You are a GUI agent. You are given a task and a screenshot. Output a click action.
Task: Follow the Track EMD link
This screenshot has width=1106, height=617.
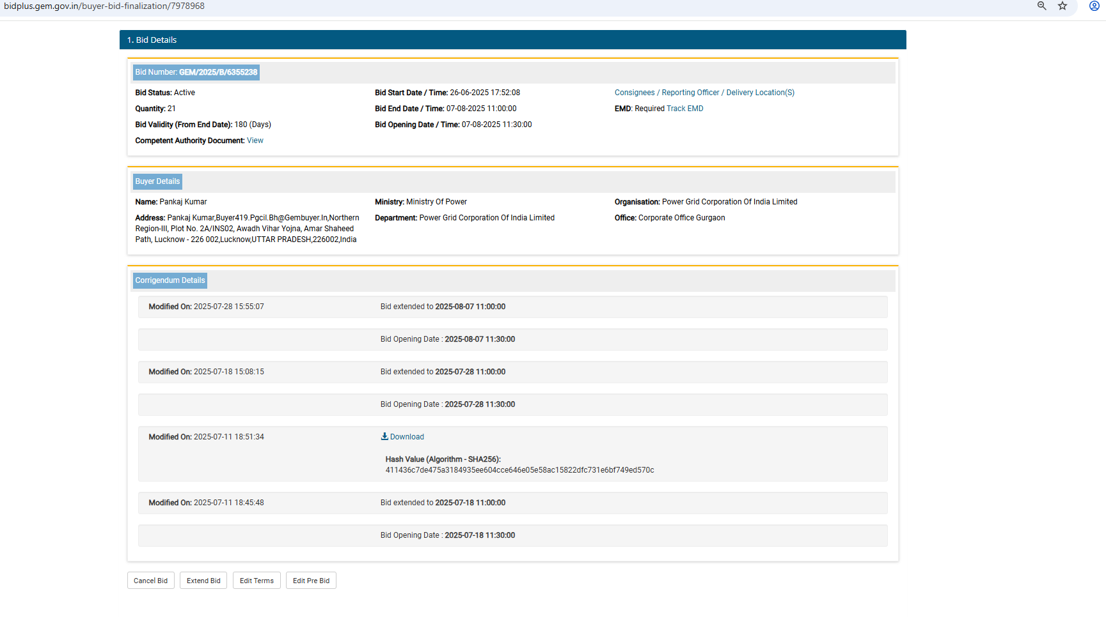(684, 109)
